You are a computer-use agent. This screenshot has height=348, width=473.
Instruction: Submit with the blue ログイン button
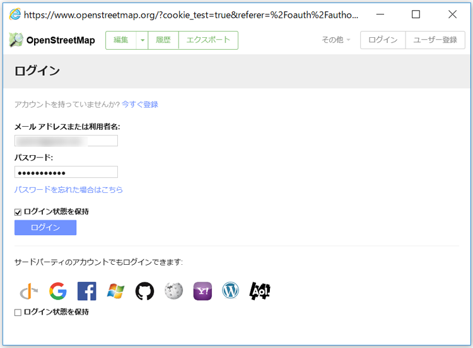click(45, 228)
